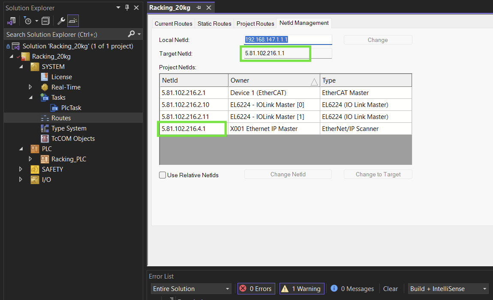Viewport: 493px width, 300px height.
Task: Click the Real-Time gear icon
Action: point(45,87)
